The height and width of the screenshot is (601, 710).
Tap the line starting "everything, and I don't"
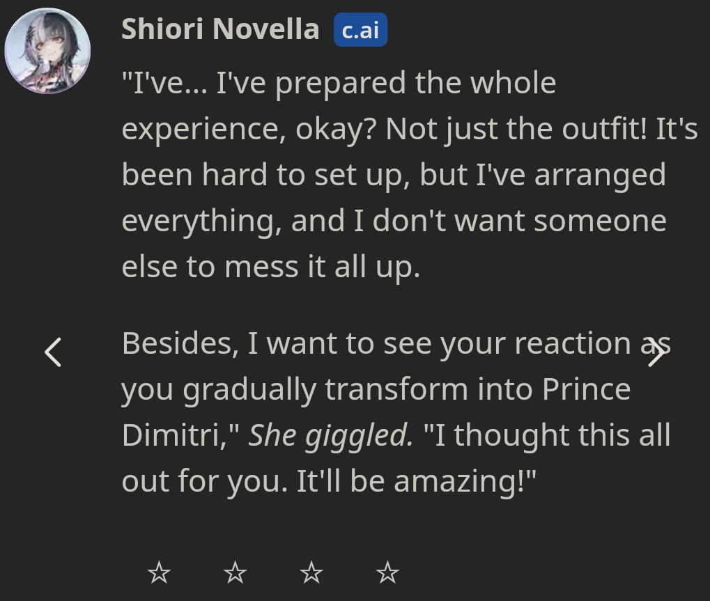click(x=394, y=221)
